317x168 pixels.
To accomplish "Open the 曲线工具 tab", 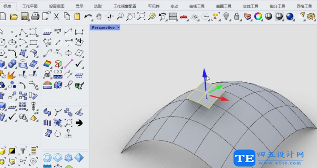I will (197, 6).
